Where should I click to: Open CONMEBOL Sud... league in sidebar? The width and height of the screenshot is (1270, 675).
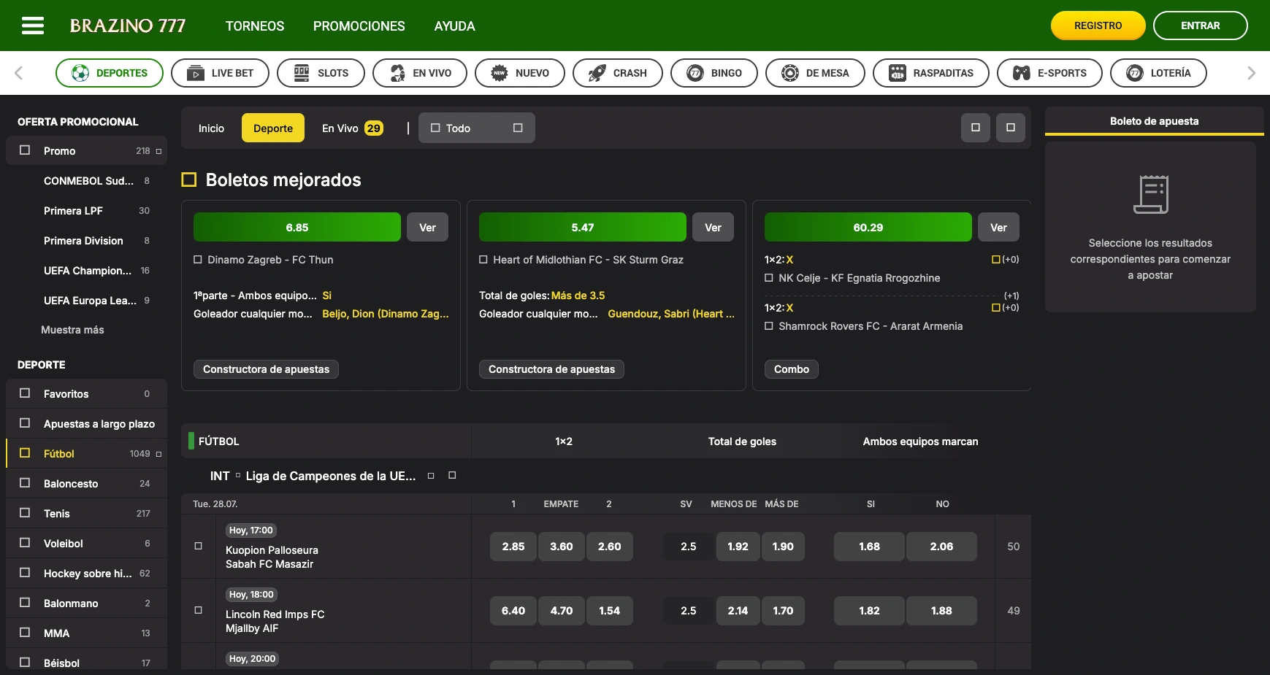87,181
